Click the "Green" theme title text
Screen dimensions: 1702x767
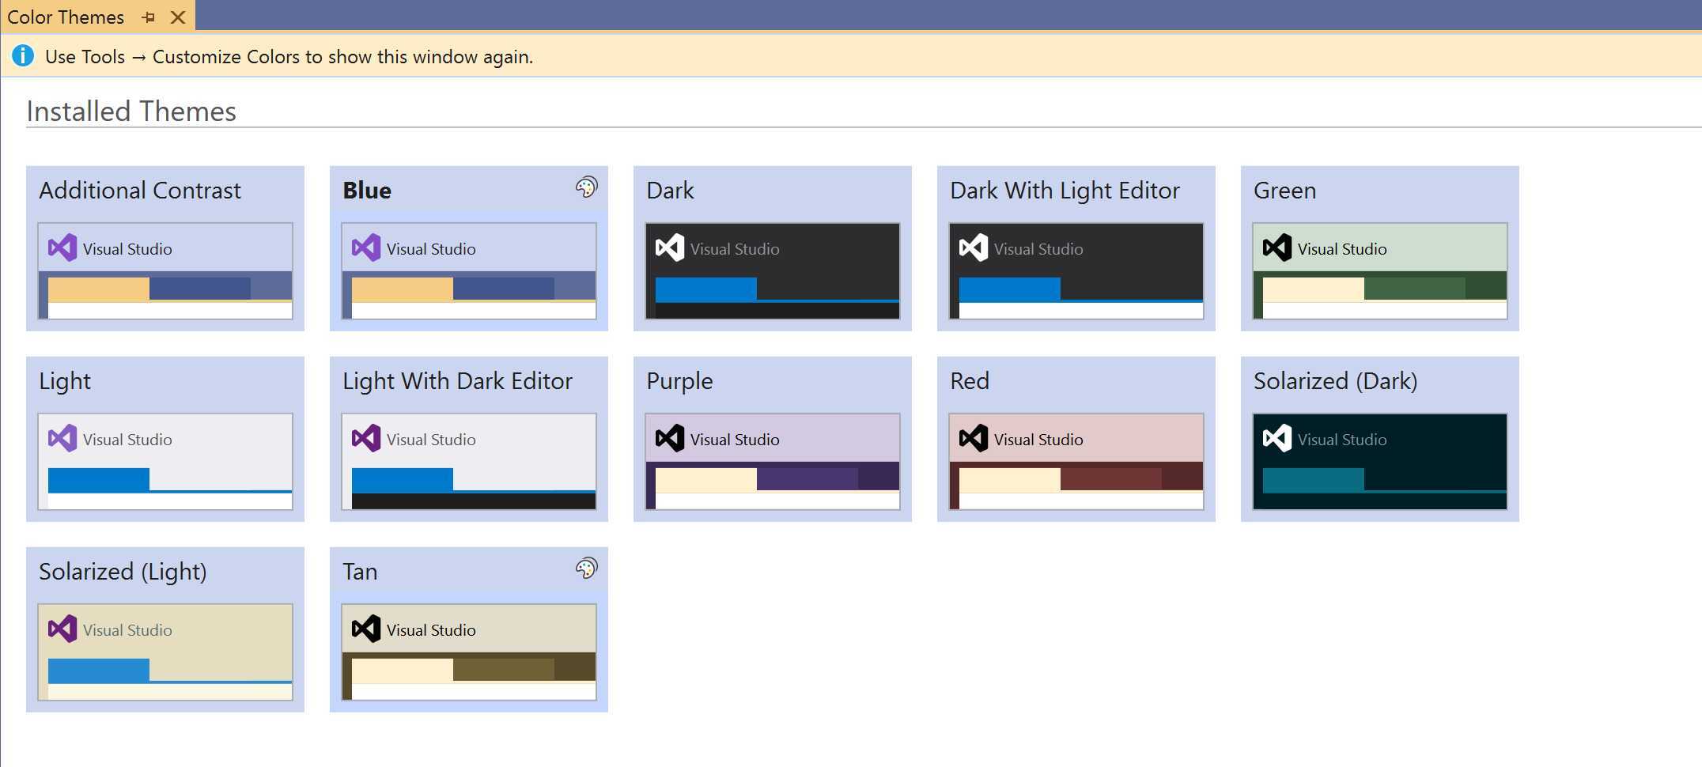(1284, 191)
